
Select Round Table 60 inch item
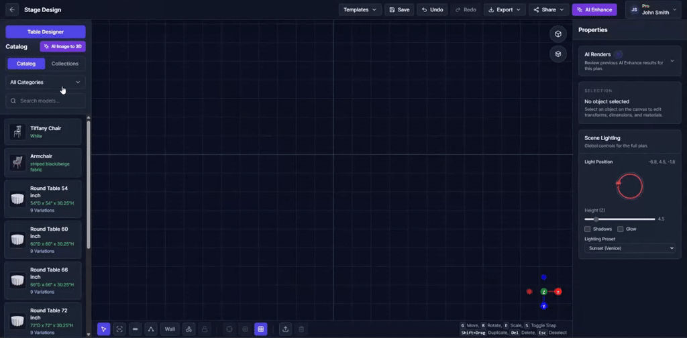pyautogui.click(x=43, y=239)
